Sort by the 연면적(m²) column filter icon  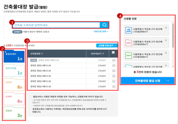click(103, 54)
